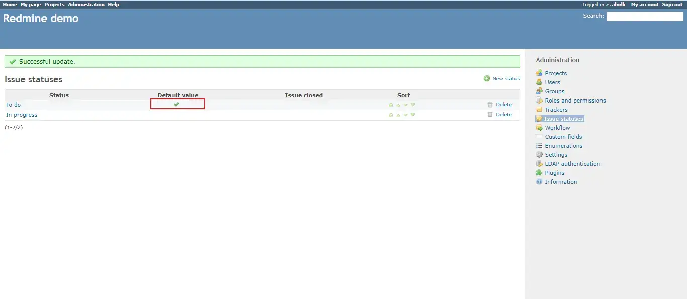Screen dimensions: 687x299
Task: Click the Settings gear icon in sidebar
Action: [x=539, y=155]
